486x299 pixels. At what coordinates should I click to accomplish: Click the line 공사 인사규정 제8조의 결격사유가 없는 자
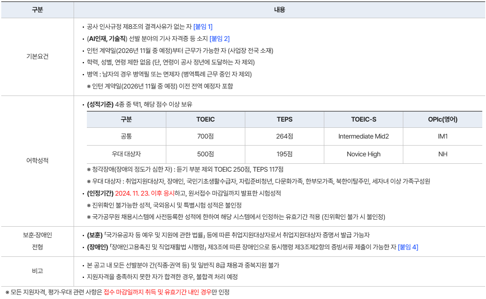click(139, 26)
